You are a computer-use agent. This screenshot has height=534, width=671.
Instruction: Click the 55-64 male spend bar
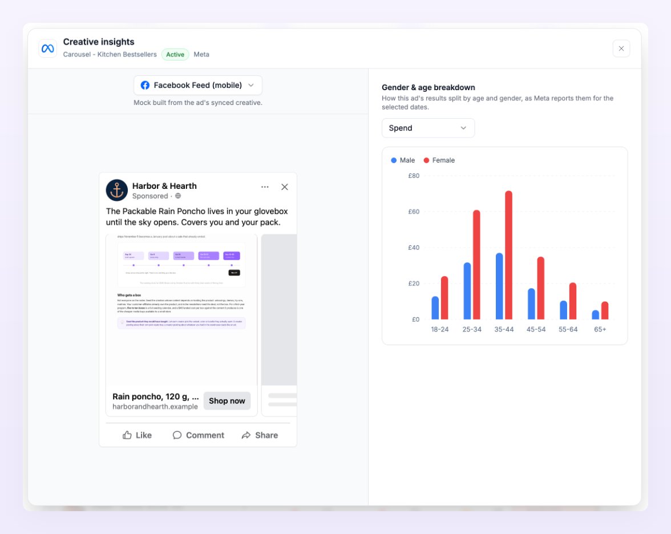(x=564, y=310)
